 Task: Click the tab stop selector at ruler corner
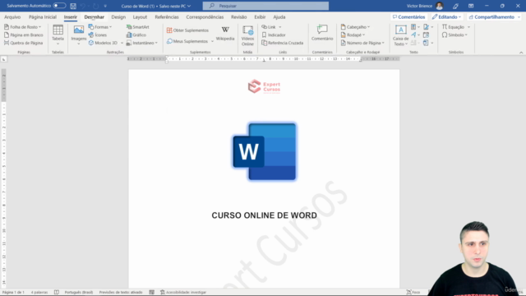[x=3, y=59]
